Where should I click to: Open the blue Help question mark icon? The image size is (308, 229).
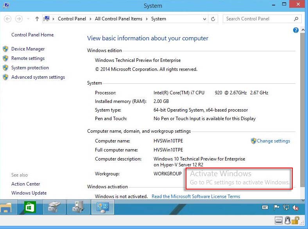(295, 30)
